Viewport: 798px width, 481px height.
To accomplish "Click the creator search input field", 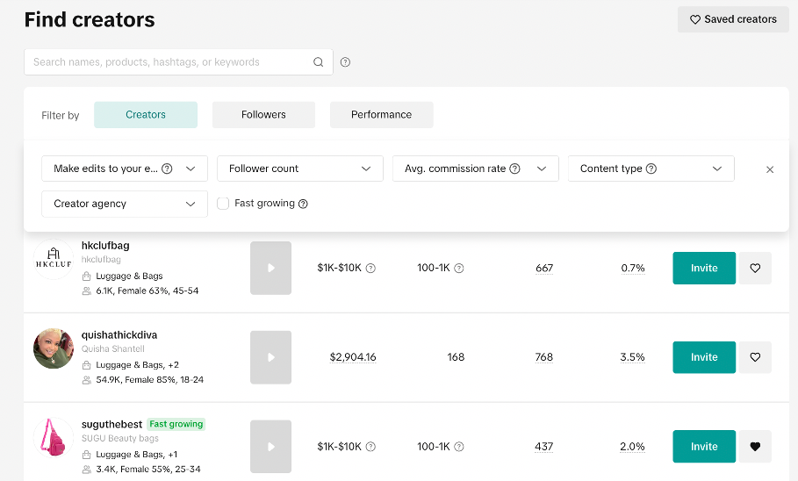I will point(171,62).
